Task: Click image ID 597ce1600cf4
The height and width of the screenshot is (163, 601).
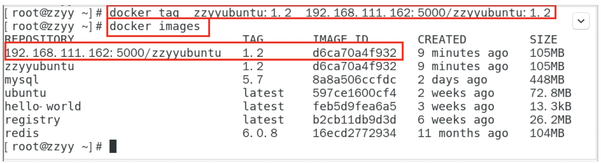Action: pyautogui.click(x=355, y=93)
